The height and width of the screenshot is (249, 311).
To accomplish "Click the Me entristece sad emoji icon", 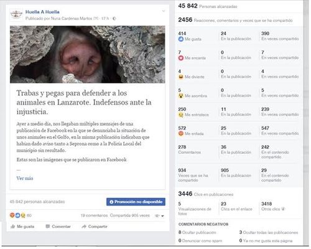I will point(181,115).
